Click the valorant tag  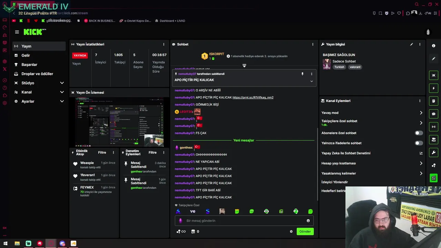pos(355,67)
